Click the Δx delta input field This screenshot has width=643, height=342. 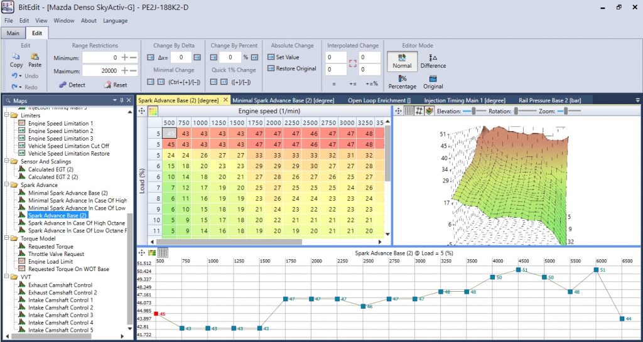(x=181, y=58)
